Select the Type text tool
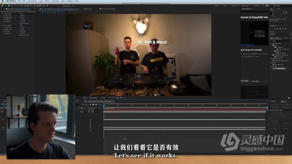292x164 pixels. 30,6
